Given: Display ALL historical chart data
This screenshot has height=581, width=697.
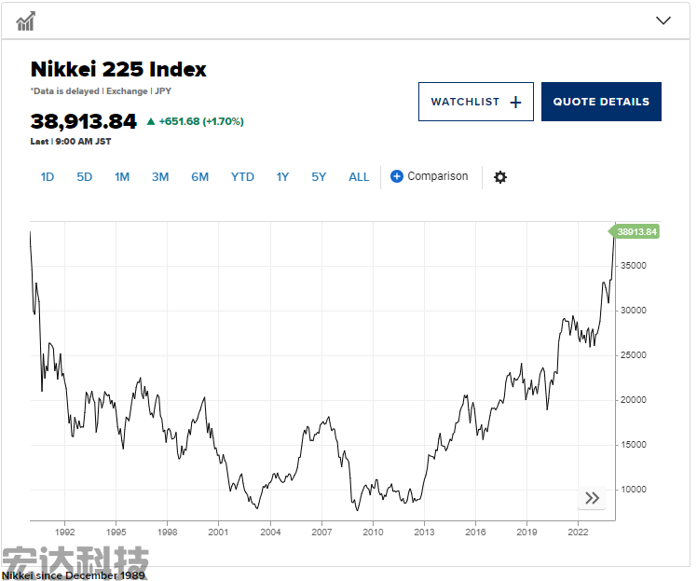Looking at the screenshot, I should point(359,177).
